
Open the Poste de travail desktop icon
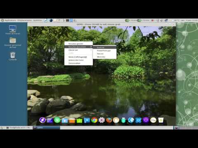13,30
